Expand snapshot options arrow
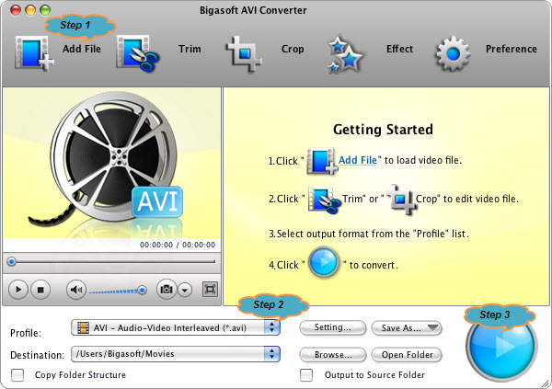The height and width of the screenshot is (389, 552). [185, 290]
